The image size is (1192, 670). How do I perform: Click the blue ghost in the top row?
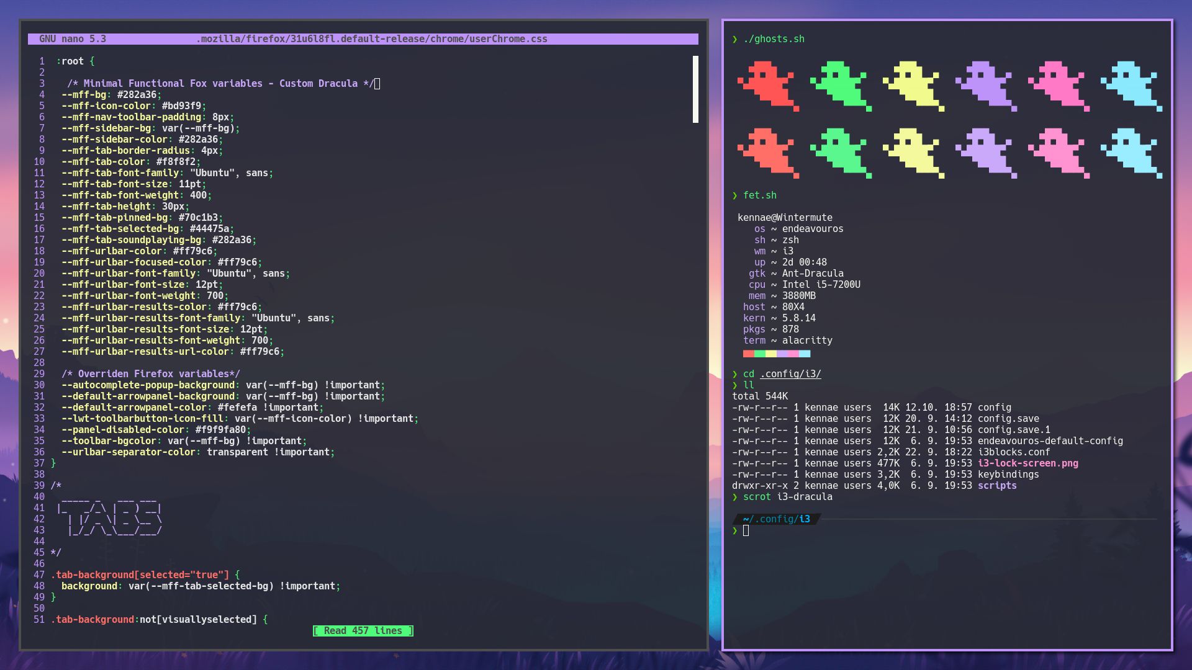[1130, 87]
